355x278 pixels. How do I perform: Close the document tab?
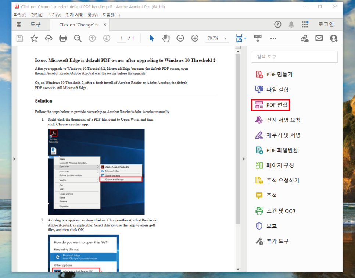click(x=105, y=25)
